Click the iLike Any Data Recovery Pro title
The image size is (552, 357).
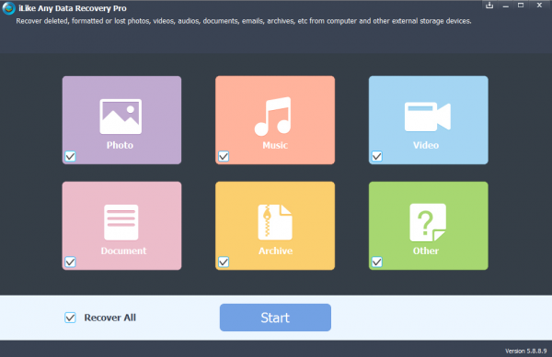(73, 8)
